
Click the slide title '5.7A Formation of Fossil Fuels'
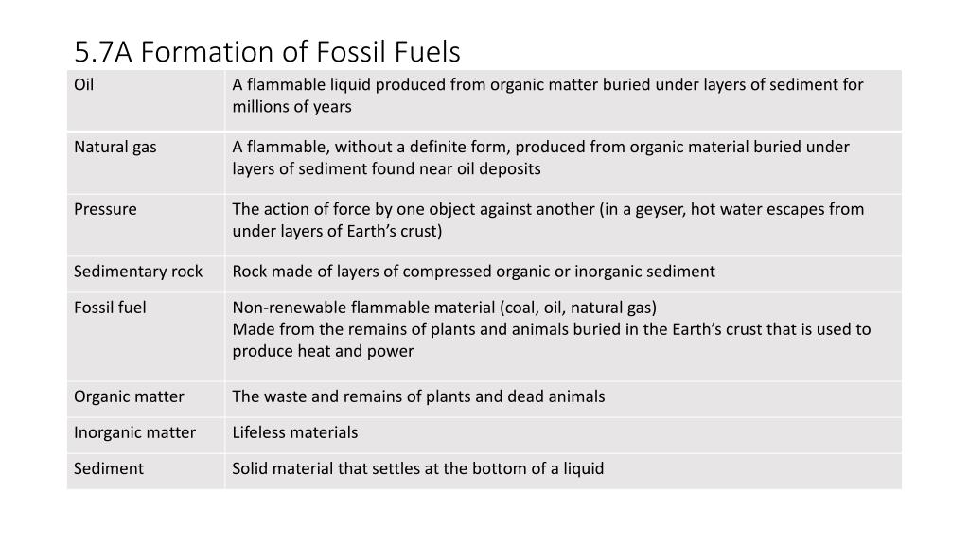coord(267,52)
